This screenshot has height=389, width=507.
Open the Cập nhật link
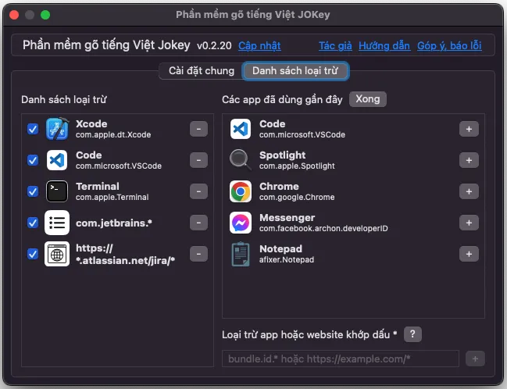pos(259,45)
